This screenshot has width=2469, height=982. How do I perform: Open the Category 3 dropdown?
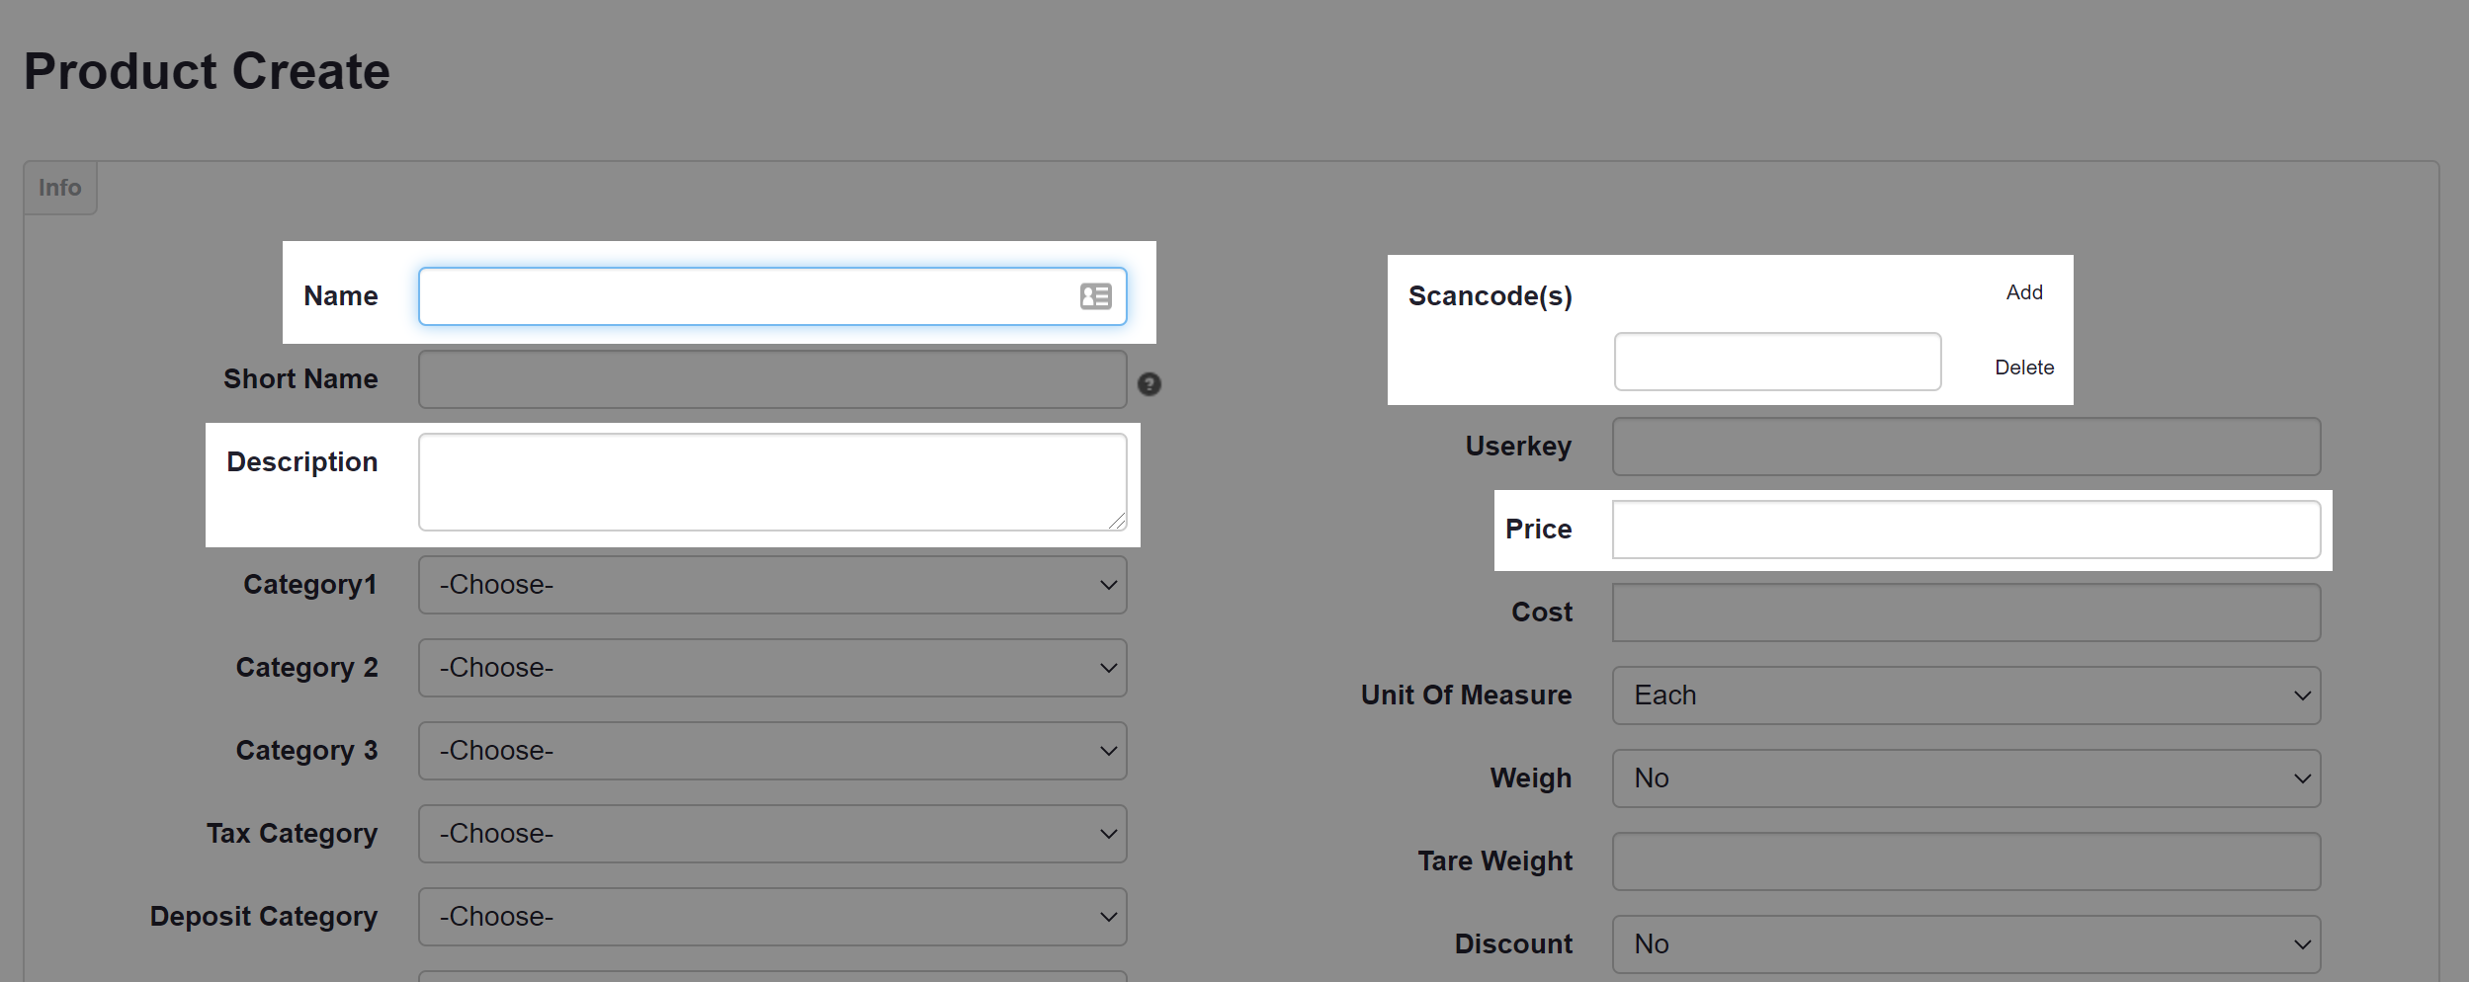[772, 751]
